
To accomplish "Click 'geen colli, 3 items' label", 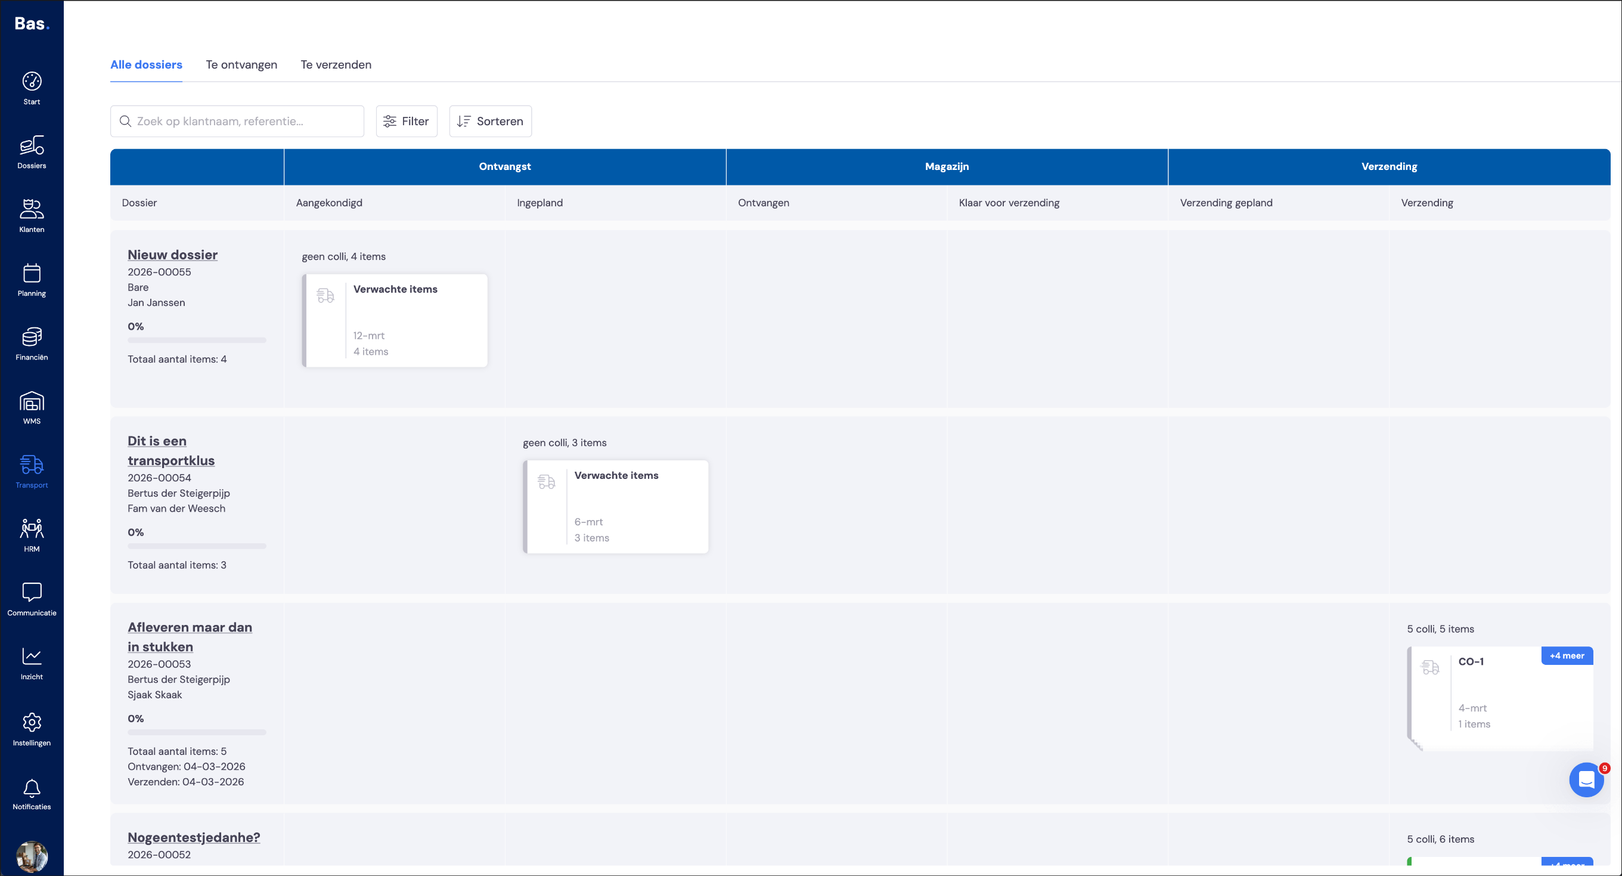I will click(x=565, y=442).
